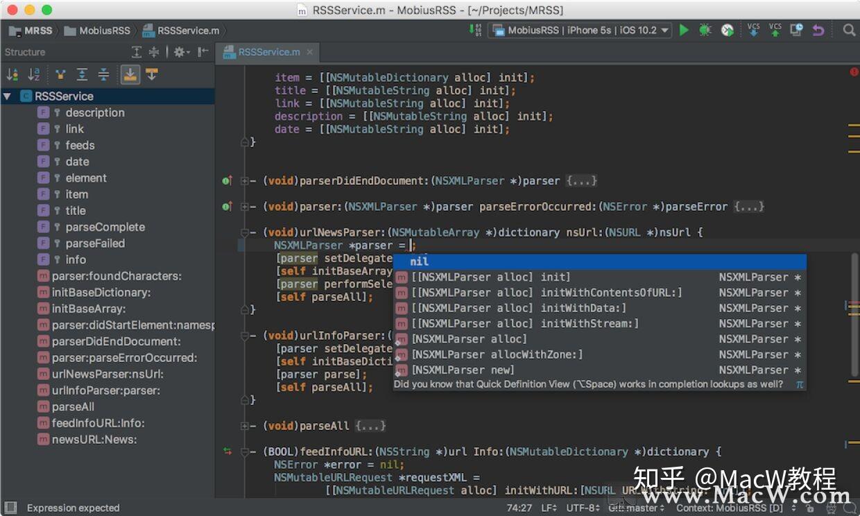
Task: Choose [[NSXMLParser alloc] init] completion item
Action: click(599, 277)
